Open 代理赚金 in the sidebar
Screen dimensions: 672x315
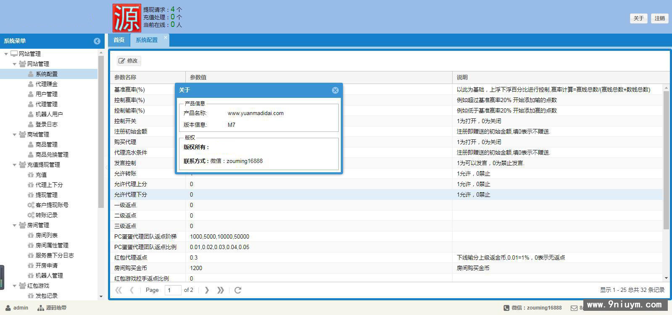47,84
